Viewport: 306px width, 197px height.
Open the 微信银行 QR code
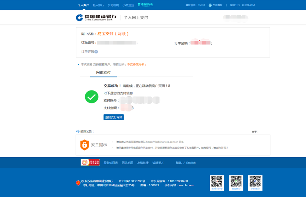coord(235,182)
